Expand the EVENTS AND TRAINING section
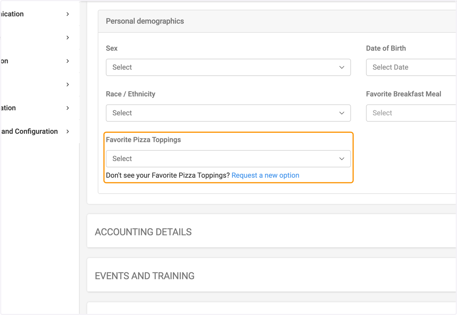Screen dimensions: 457x315 [272, 275]
